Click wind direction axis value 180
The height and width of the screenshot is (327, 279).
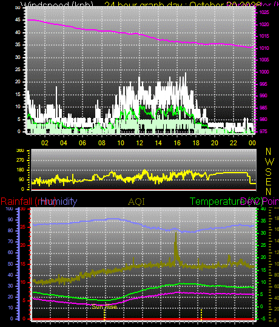20,170
